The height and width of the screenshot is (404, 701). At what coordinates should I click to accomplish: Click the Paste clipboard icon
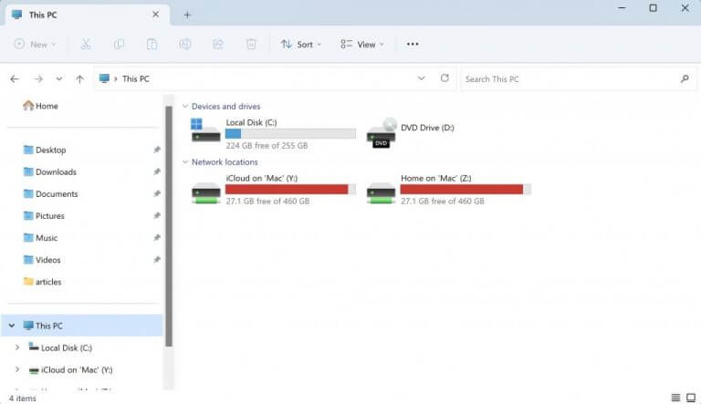152,44
